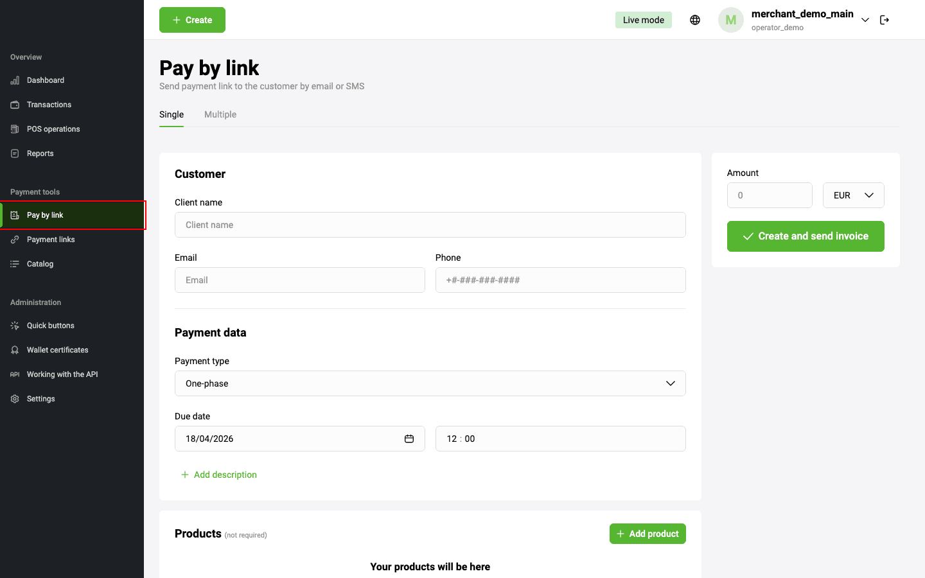This screenshot has width=925, height=578.
Task: Select the Single tab
Action: 172,114
